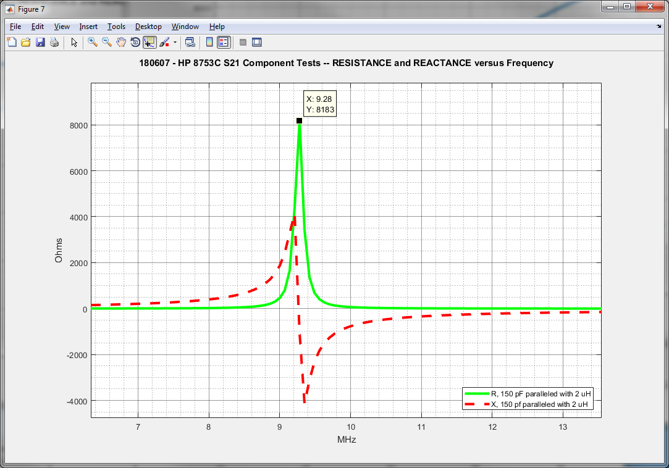Screen dimensions: 669x468
Task: Activate the Zoom Out magnifier tool
Action: tap(107, 42)
